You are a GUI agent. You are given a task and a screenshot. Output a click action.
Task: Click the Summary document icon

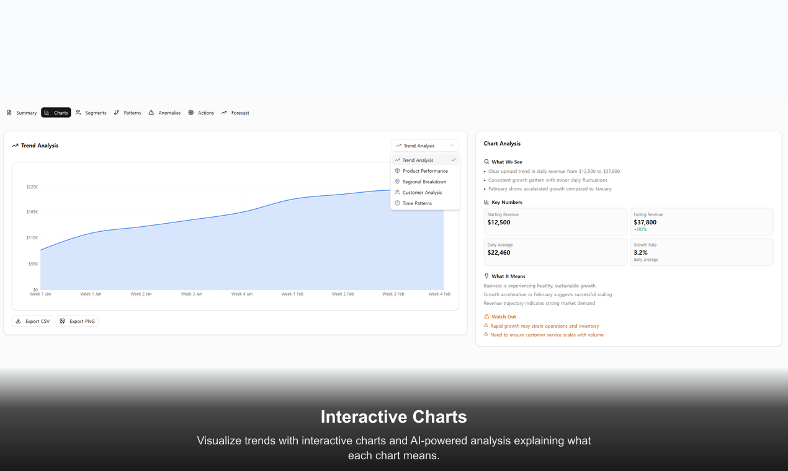point(10,112)
